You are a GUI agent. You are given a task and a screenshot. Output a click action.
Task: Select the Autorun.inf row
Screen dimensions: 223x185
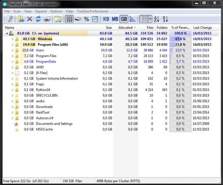110,118
